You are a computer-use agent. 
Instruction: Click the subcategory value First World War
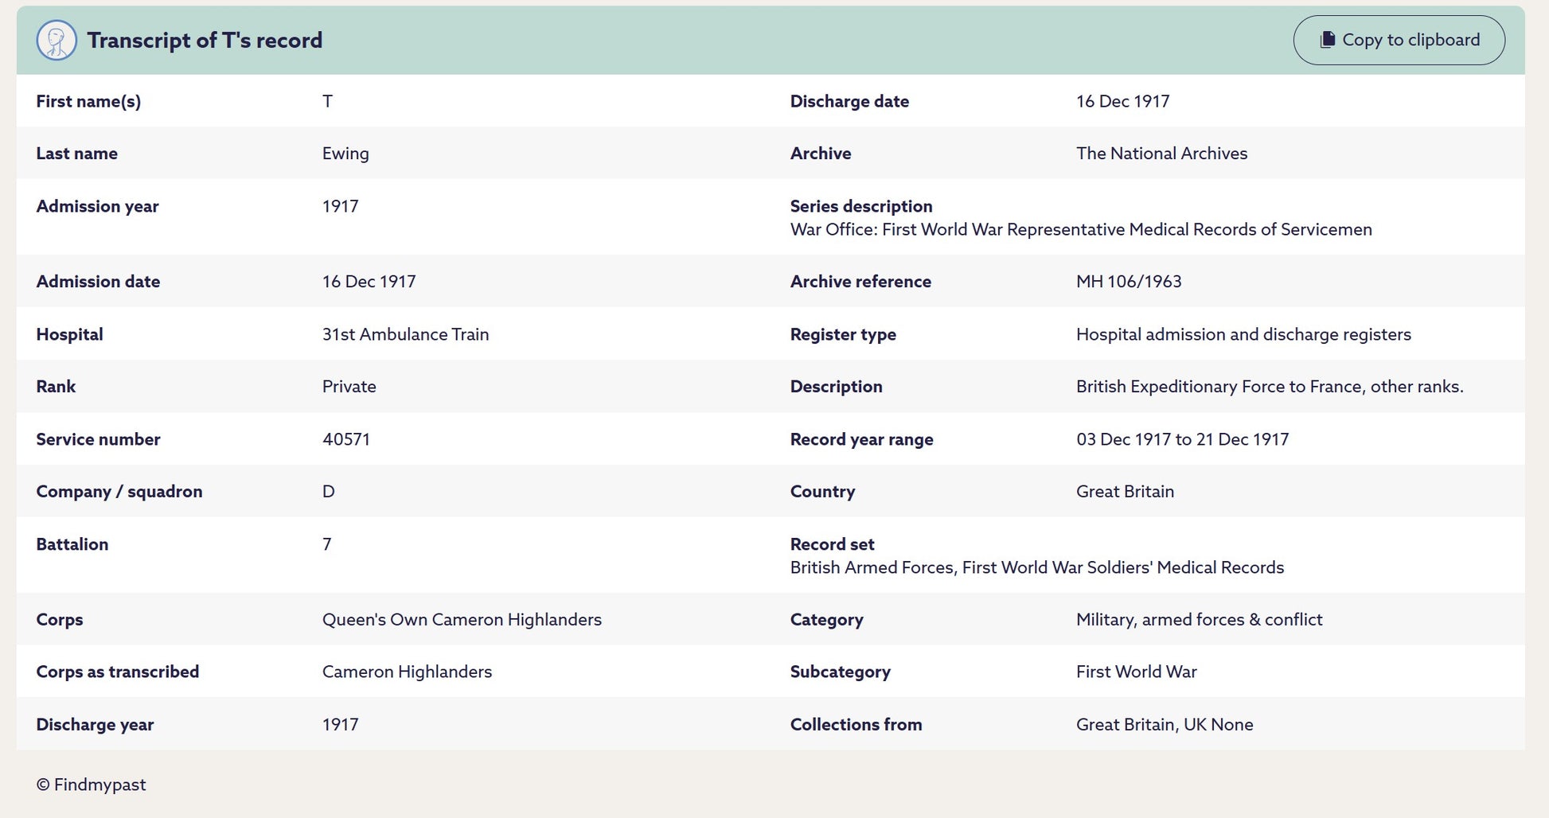[x=1136, y=672]
